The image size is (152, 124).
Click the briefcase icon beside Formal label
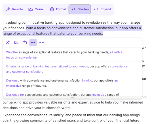point(52,9)
